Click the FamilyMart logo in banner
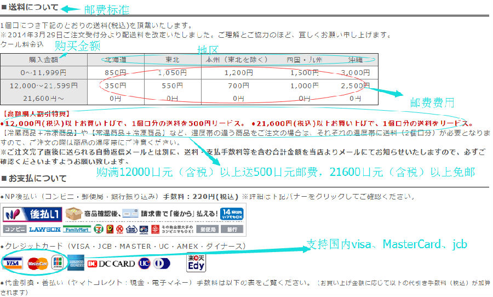The image size is (493, 297). pos(76,229)
